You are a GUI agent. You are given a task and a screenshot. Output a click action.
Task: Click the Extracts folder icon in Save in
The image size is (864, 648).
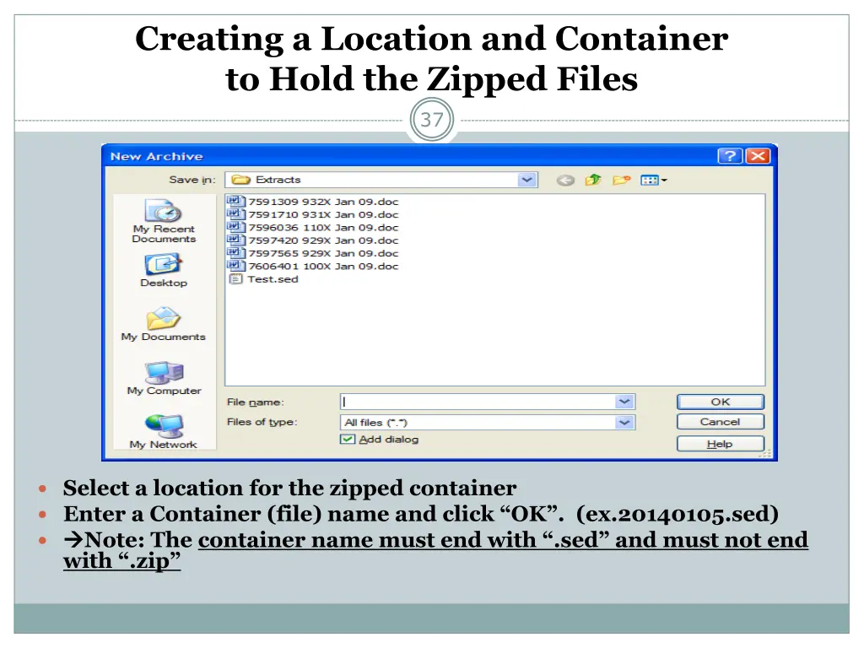[x=240, y=180]
